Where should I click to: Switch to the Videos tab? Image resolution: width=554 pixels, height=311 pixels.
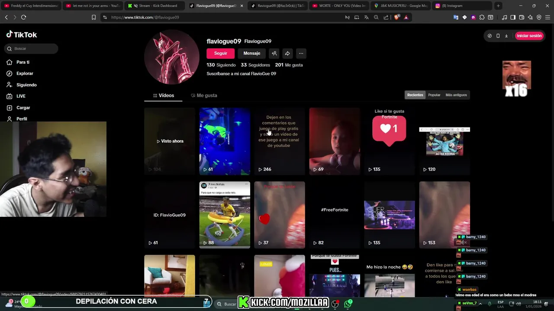pyautogui.click(x=163, y=95)
